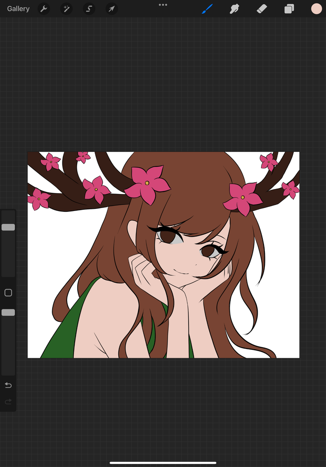Open the Actions wrench menu
This screenshot has height=467, width=326.
(x=44, y=9)
